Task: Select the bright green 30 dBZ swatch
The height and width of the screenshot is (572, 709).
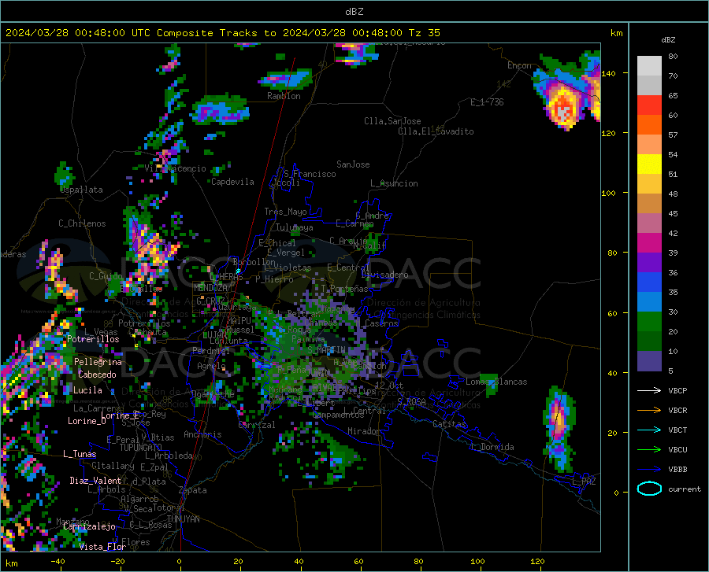Action: click(x=649, y=322)
